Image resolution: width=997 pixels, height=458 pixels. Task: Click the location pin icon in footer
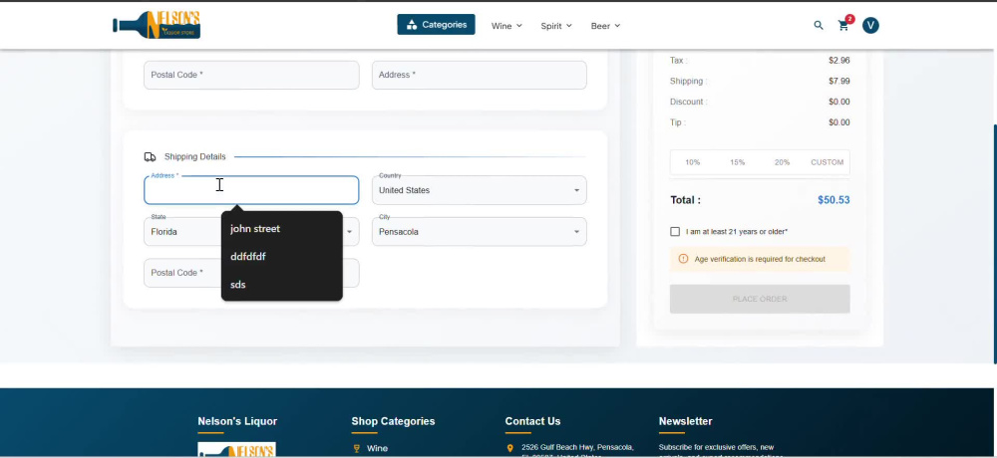point(509,448)
